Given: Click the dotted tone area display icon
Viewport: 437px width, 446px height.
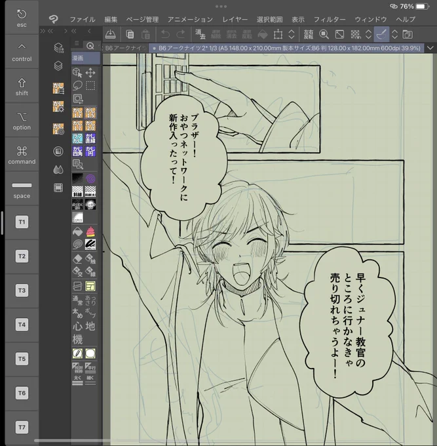Looking at the screenshot, I should (355, 34).
